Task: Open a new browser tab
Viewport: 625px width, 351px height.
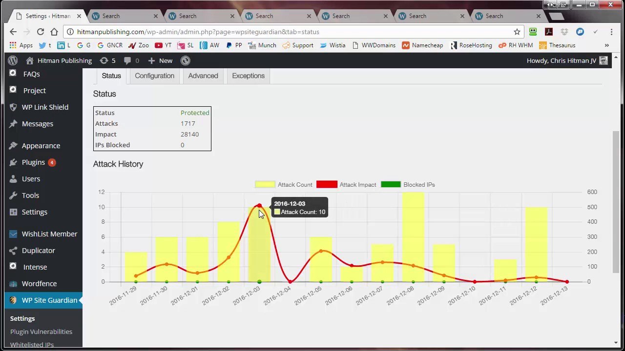Action: coord(556,16)
